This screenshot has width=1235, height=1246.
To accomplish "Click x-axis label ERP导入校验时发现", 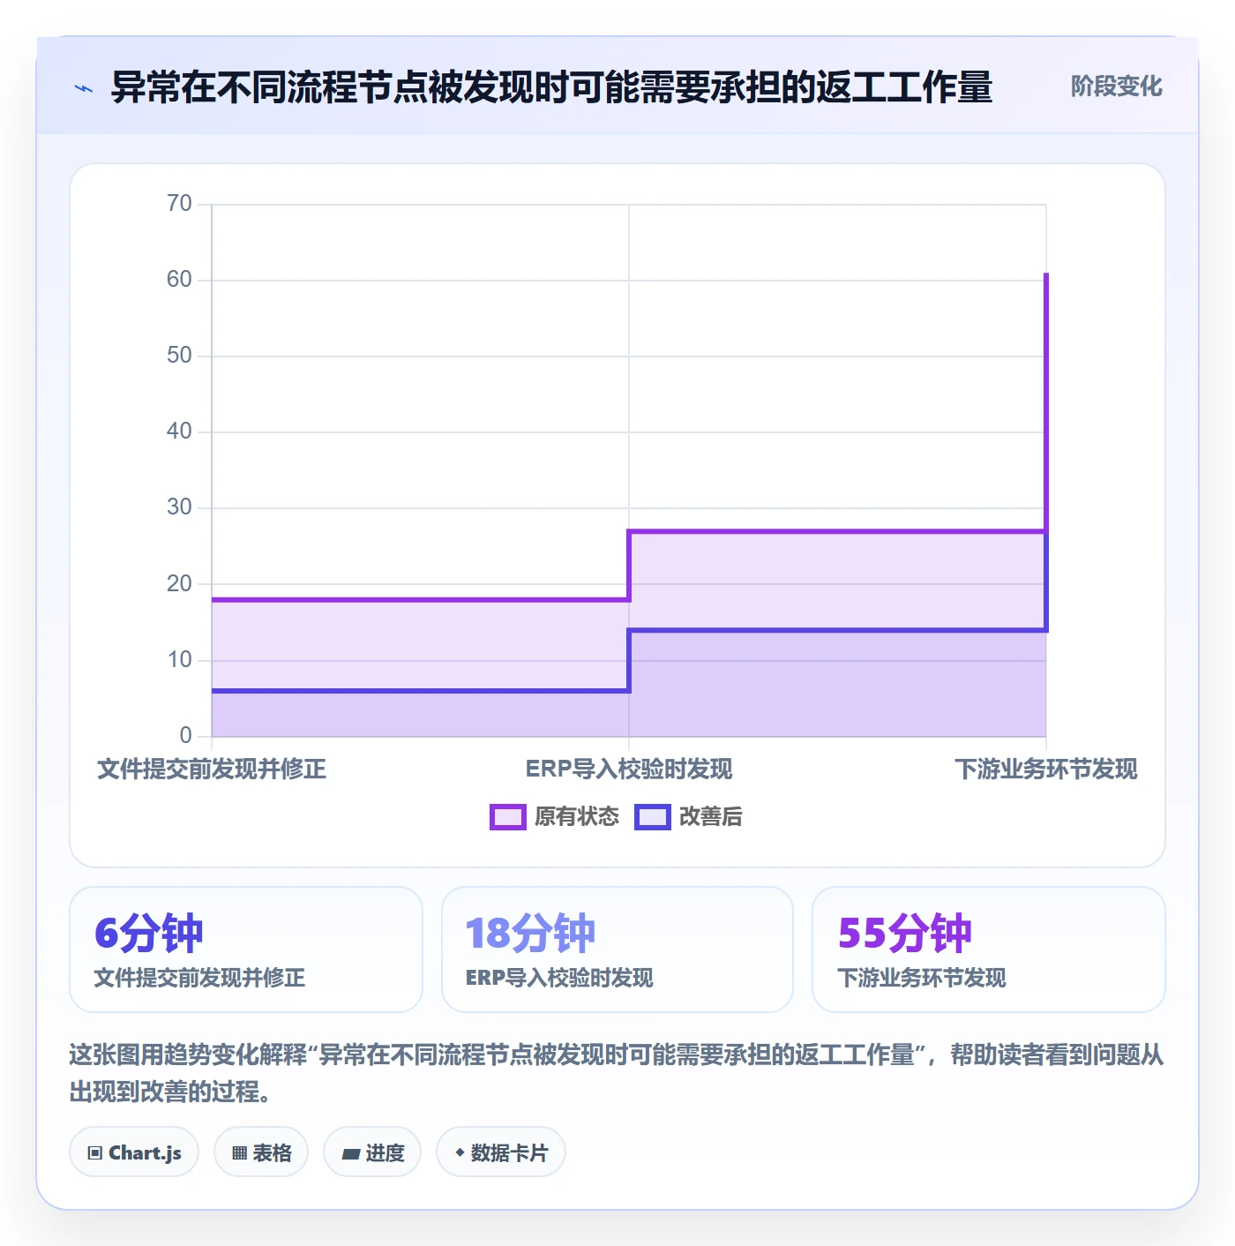I will 629,769.
